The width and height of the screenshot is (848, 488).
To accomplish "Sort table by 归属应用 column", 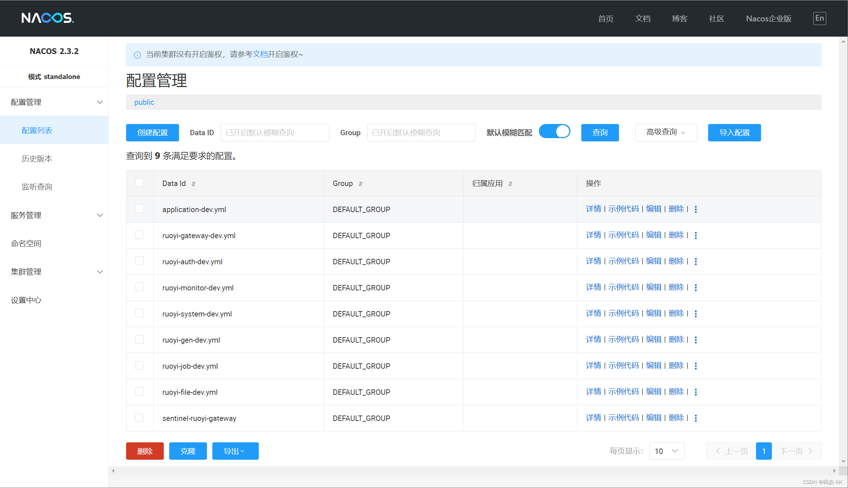I will coord(511,184).
